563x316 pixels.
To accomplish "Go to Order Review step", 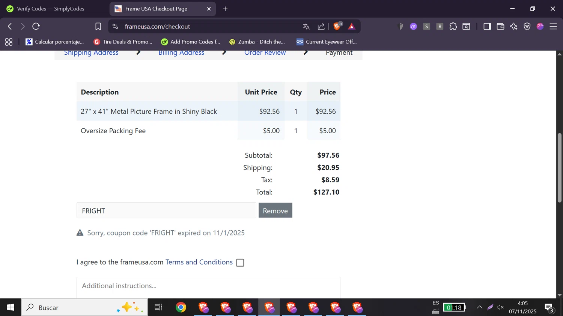I will pos(265,53).
